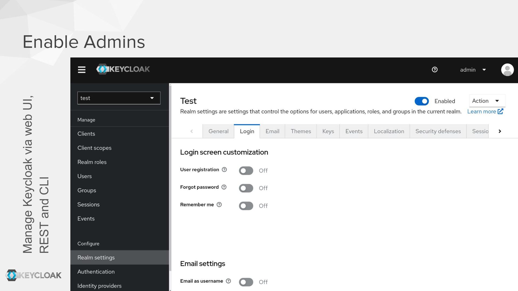Click help icon next to User registration
The height and width of the screenshot is (291, 518).
pos(224,169)
